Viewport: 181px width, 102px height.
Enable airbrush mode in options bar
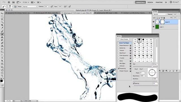(65, 7)
